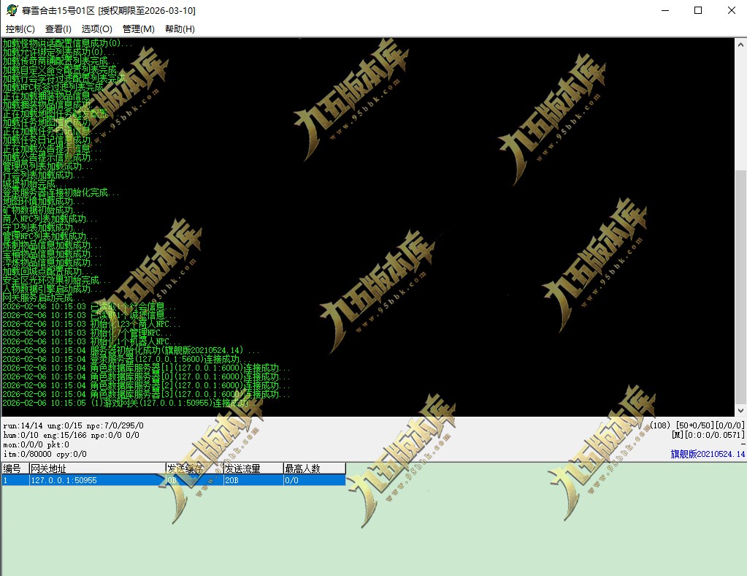Open the 控制(C) menu
Image resolution: width=747 pixels, height=576 pixels.
[x=20, y=29]
